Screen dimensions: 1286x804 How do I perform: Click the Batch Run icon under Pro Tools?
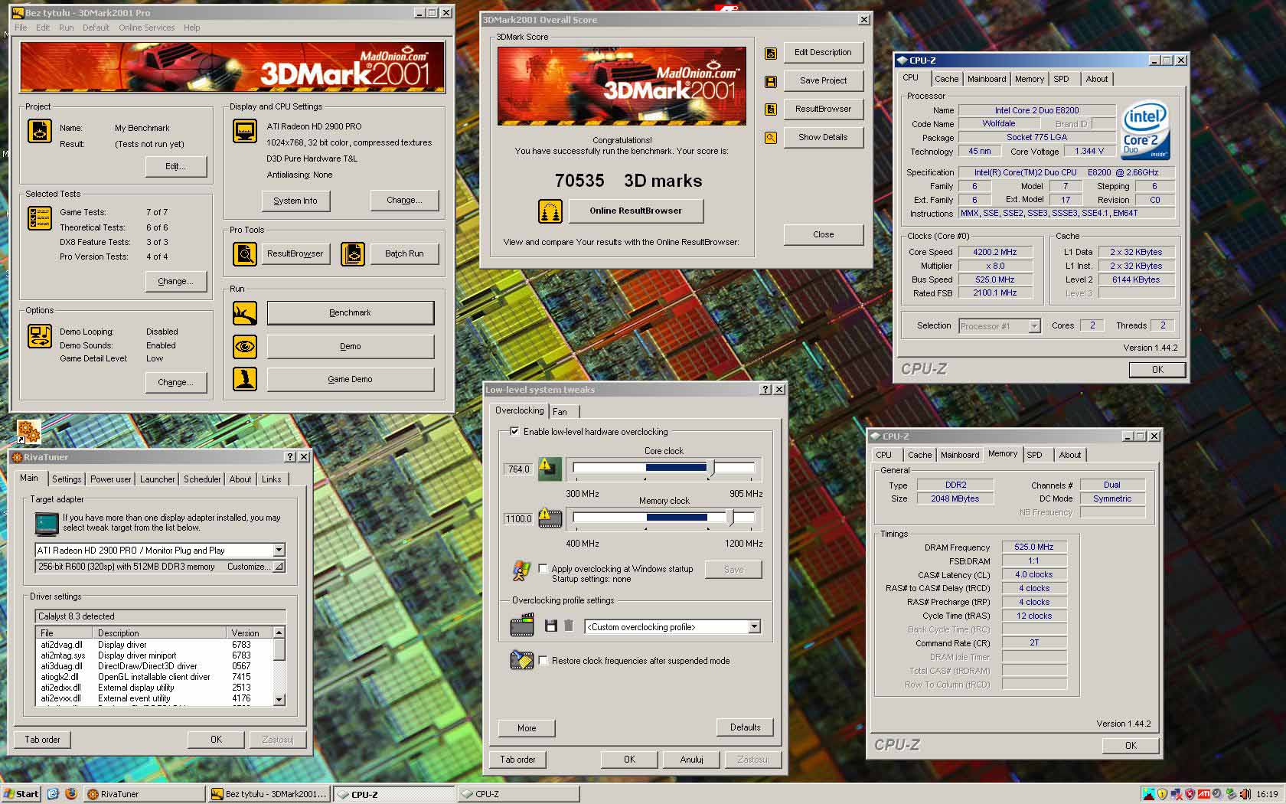[353, 253]
